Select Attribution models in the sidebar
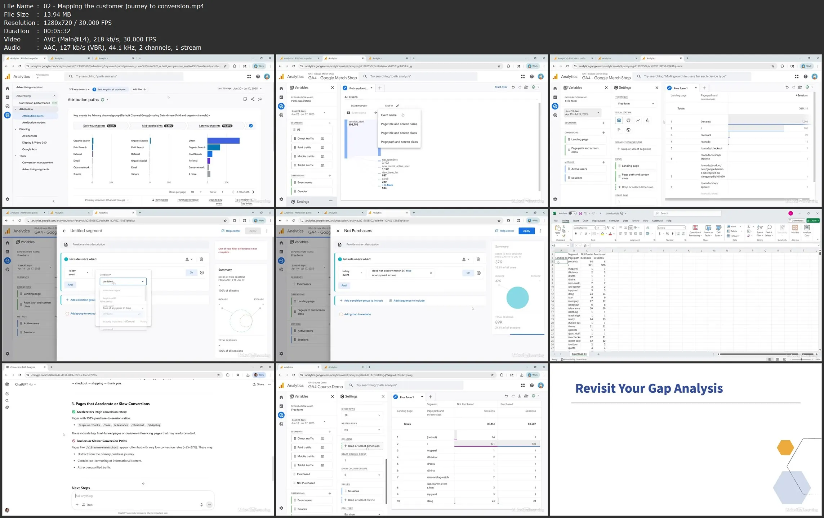The height and width of the screenshot is (518, 824). tap(34, 123)
